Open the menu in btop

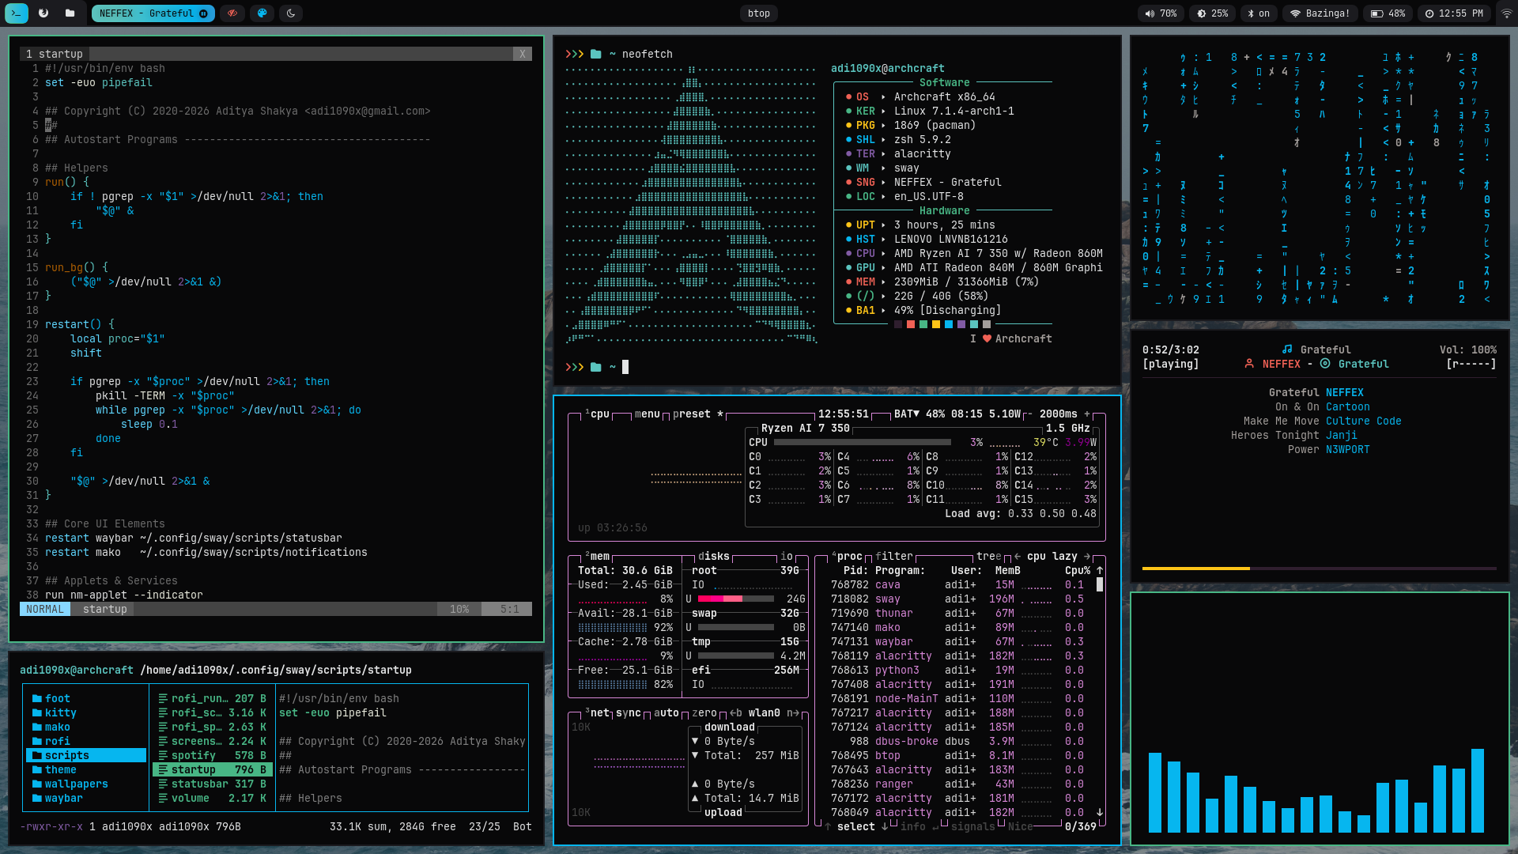tap(647, 414)
